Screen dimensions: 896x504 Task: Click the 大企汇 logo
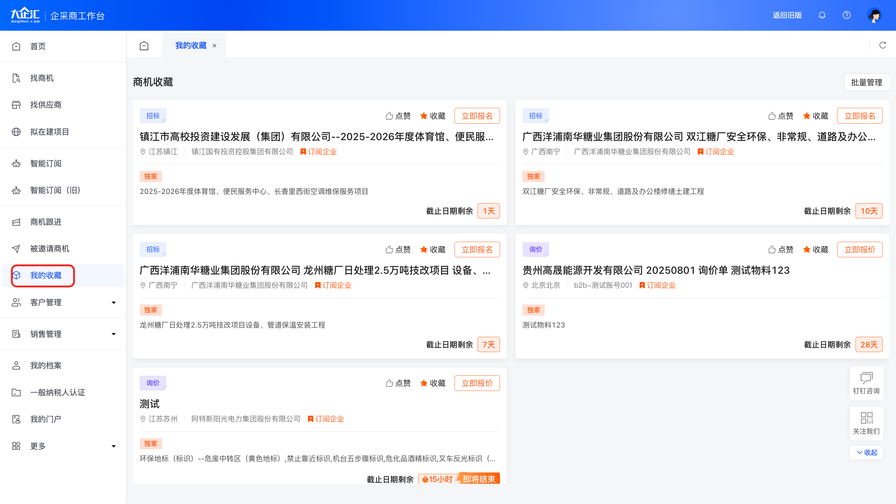point(25,15)
